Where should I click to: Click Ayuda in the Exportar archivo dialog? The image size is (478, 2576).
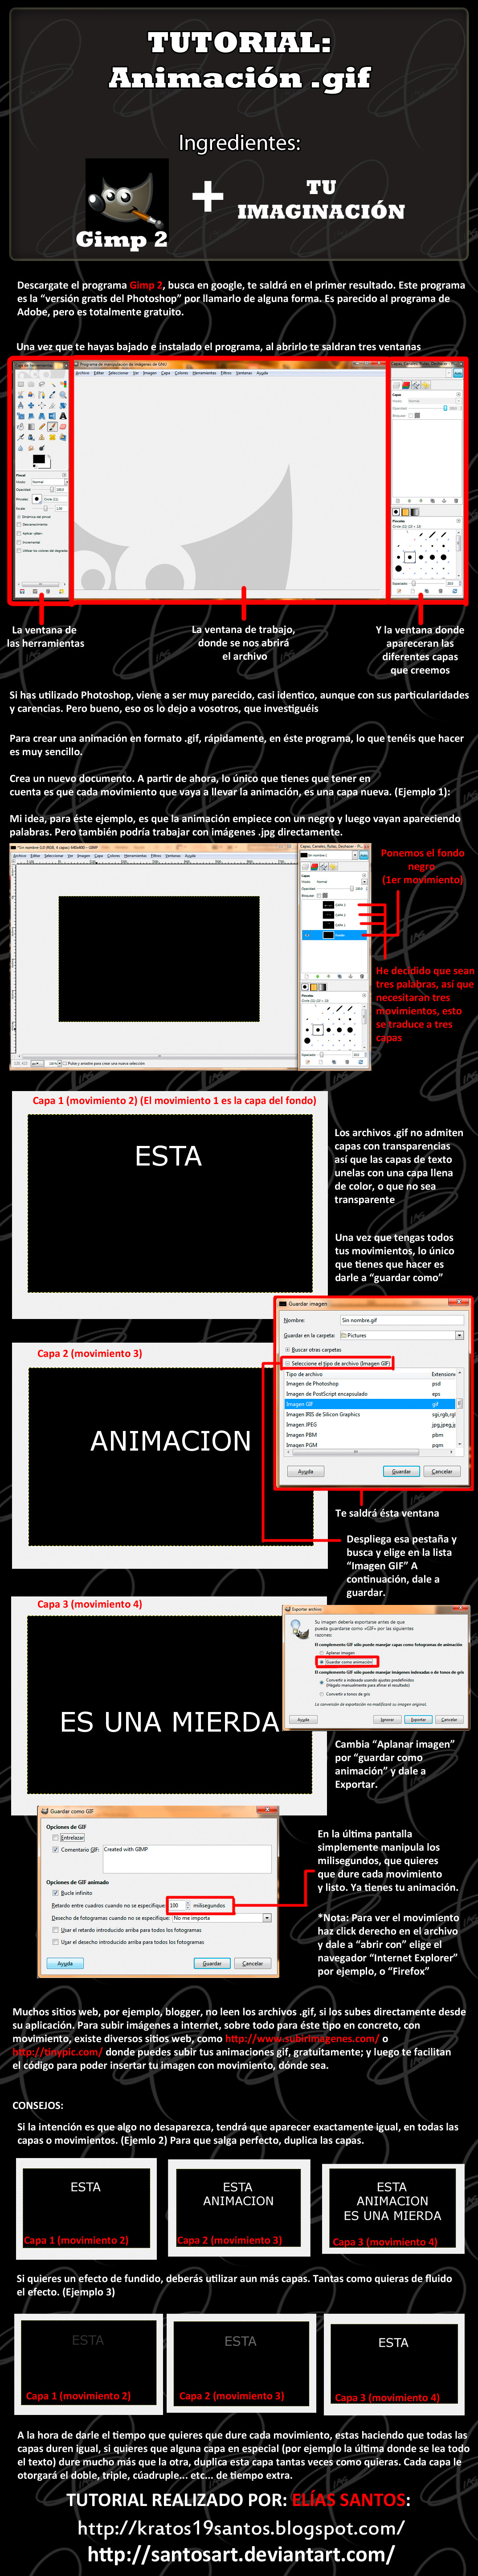303,1720
